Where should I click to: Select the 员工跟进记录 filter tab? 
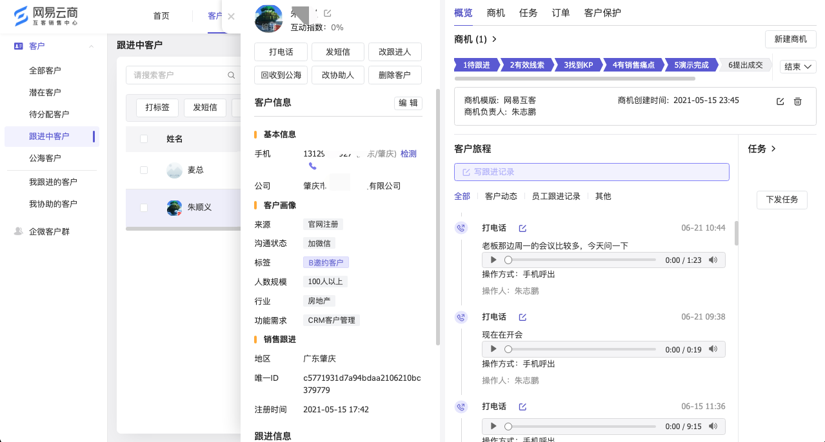point(555,196)
